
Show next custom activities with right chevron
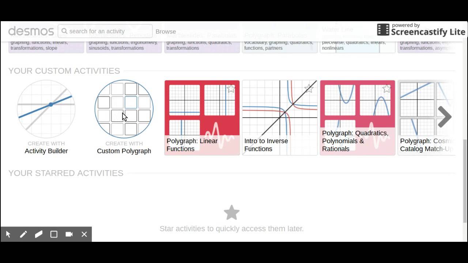[445, 117]
